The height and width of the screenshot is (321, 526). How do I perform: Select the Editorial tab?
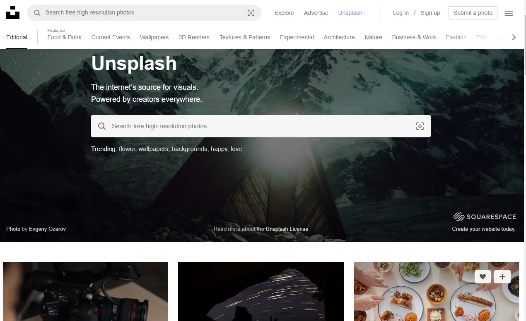(17, 37)
